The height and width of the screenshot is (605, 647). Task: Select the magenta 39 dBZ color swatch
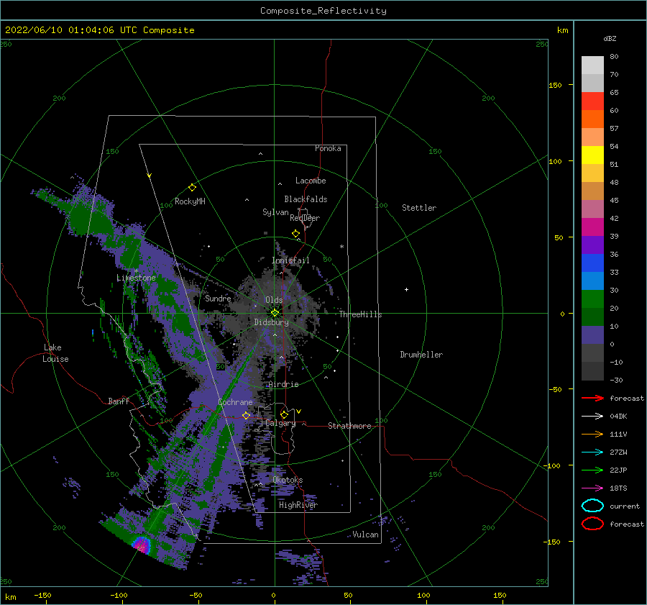(x=592, y=227)
